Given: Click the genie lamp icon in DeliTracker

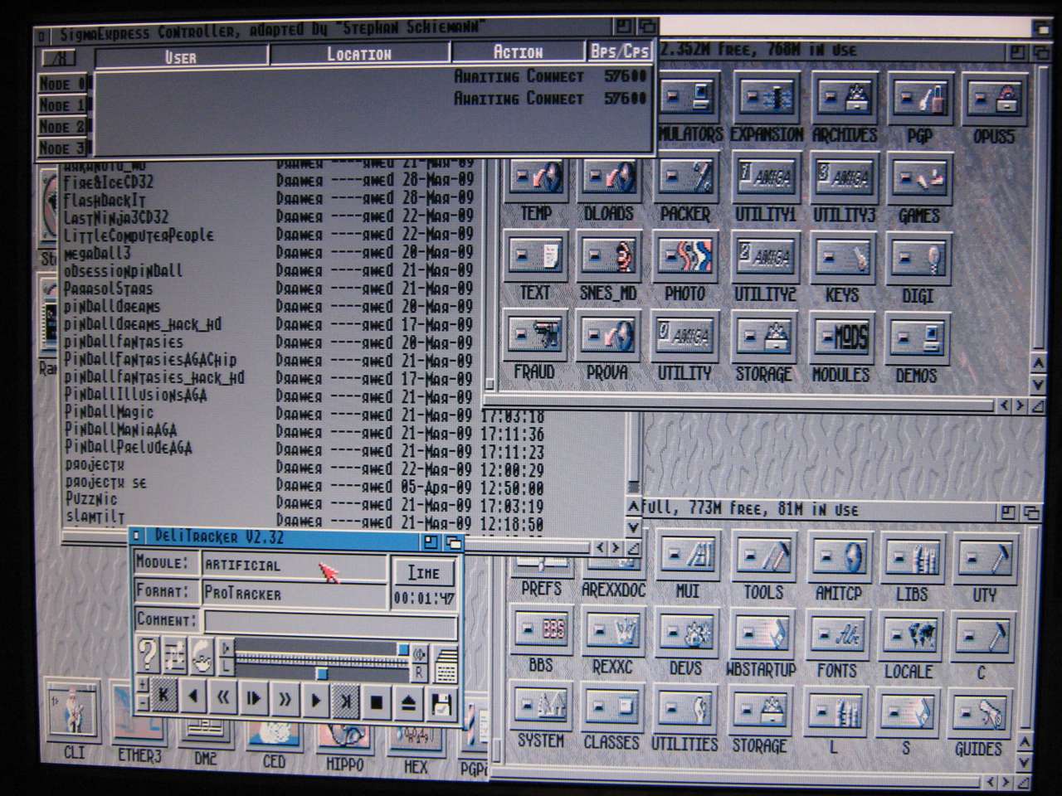Looking at the screenshot, I should (202, 655).
